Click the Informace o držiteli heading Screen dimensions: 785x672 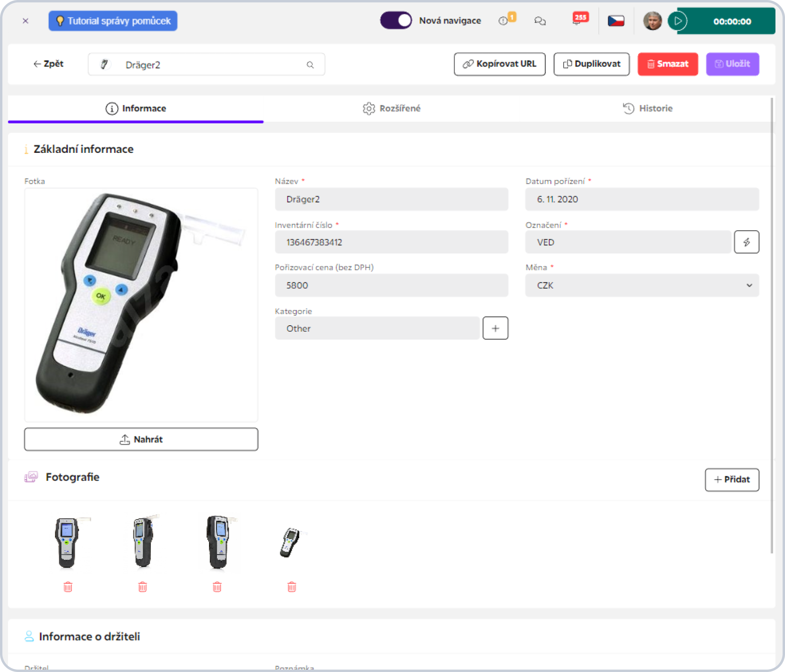(90, 636)
